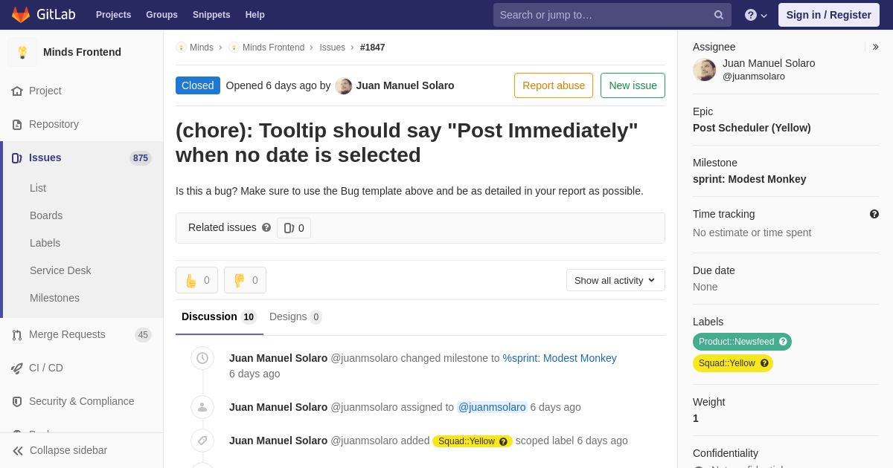Click author name Juan Manuel Solaro in header
Image resolution: width=893 pixels, height=468 pixels.
(405, 85)
